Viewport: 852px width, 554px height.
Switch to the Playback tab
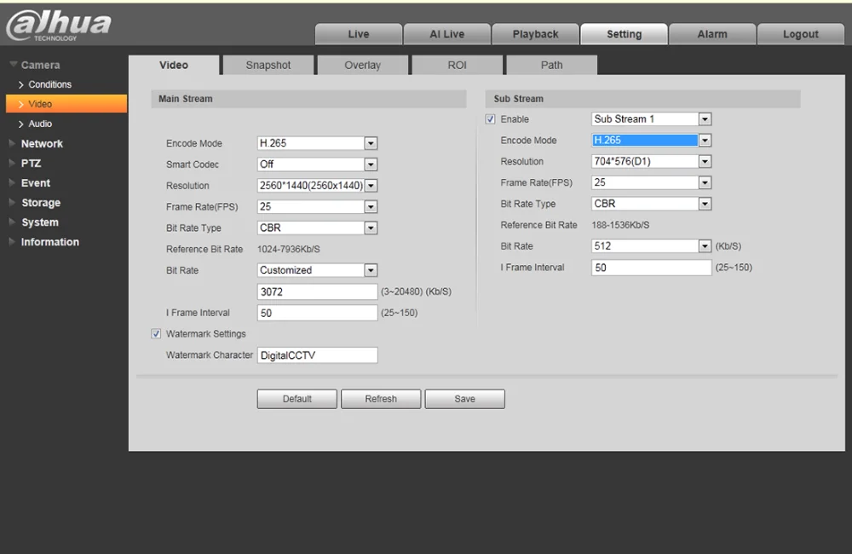pyautogui.click(x=535, y=34)
